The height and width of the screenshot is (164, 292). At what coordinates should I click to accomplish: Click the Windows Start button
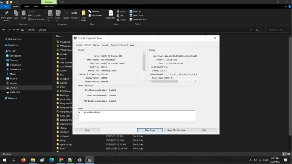pos(4,160)
